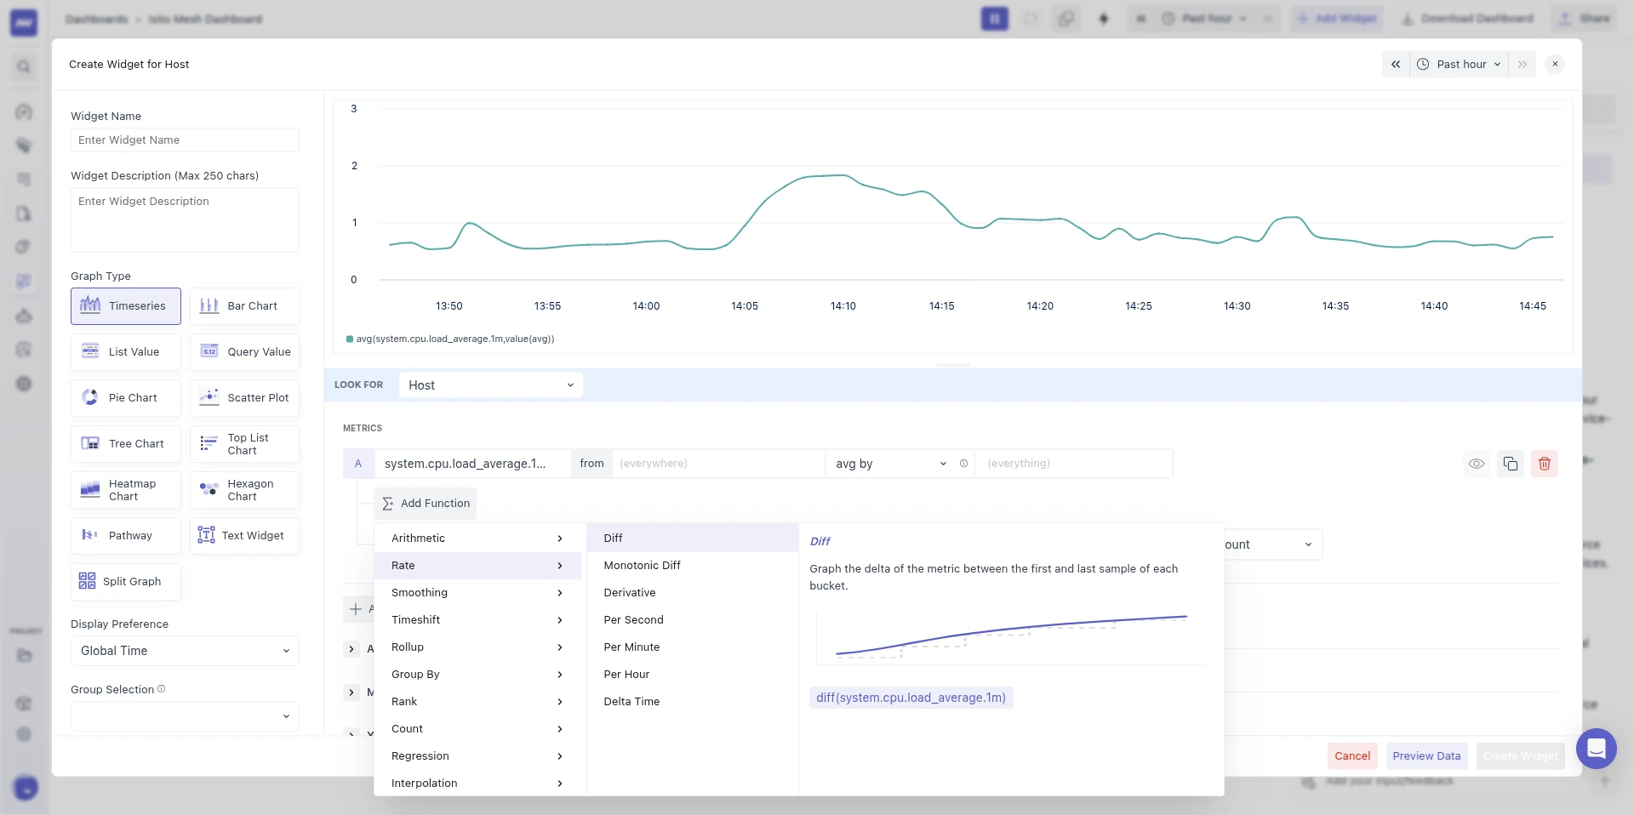This screenshot has width=1634, height=815.
Task: Click the Preview Data button
Action: 1426,755
